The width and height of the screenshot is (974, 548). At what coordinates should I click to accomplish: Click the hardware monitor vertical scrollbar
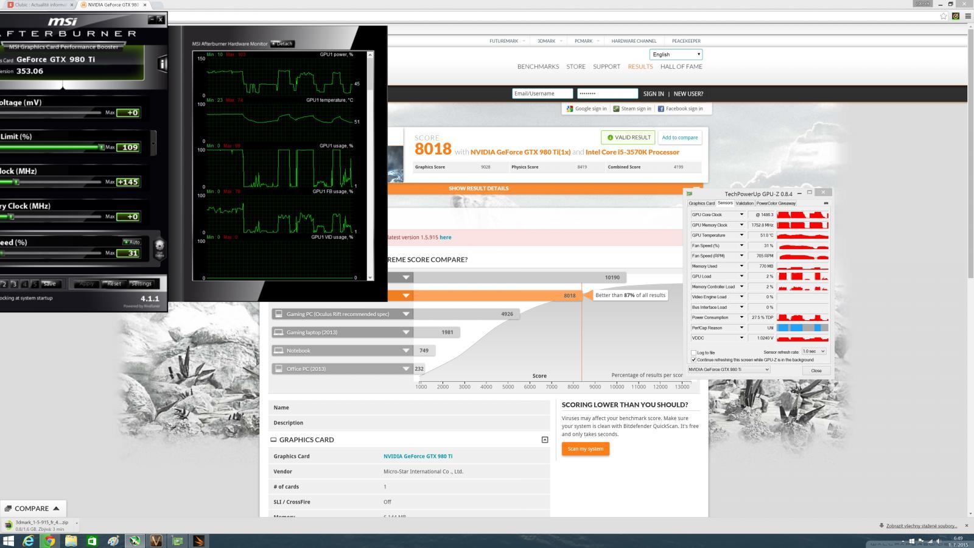pyautogui.click(x=371, y=166)
